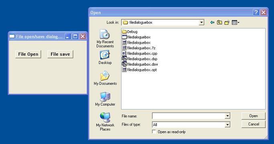The height and width of the screenshot is (144, 274).
Task: Go up one folder level icon
Action: coord(219,22)
